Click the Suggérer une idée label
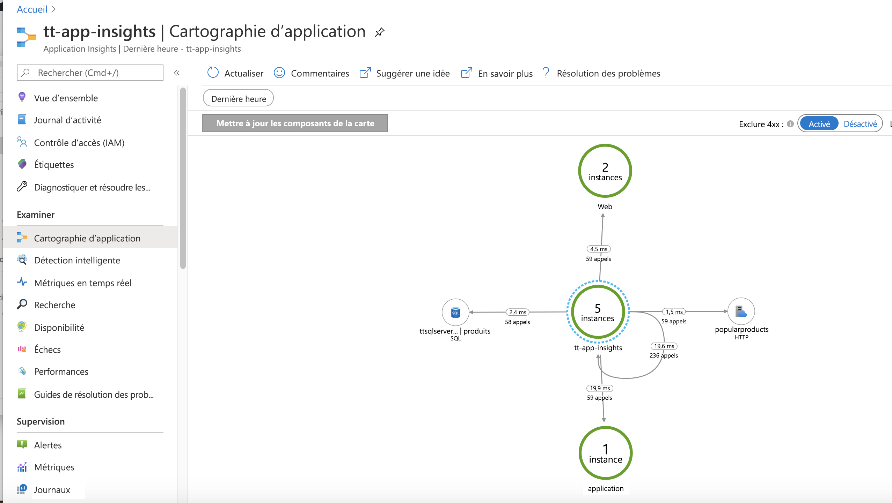Viewport: 892px width, 503px height. [413, 74]
